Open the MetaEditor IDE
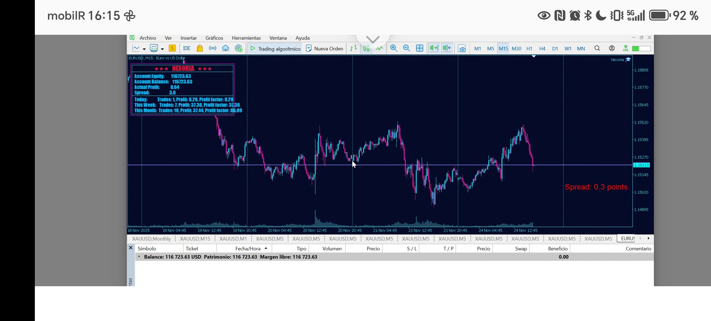 point(187,48)
